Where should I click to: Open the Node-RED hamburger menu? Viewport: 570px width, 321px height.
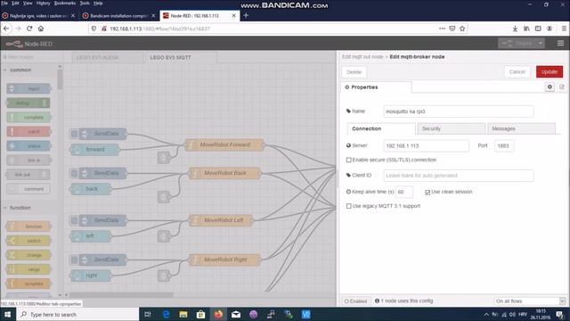click(560, 44)
